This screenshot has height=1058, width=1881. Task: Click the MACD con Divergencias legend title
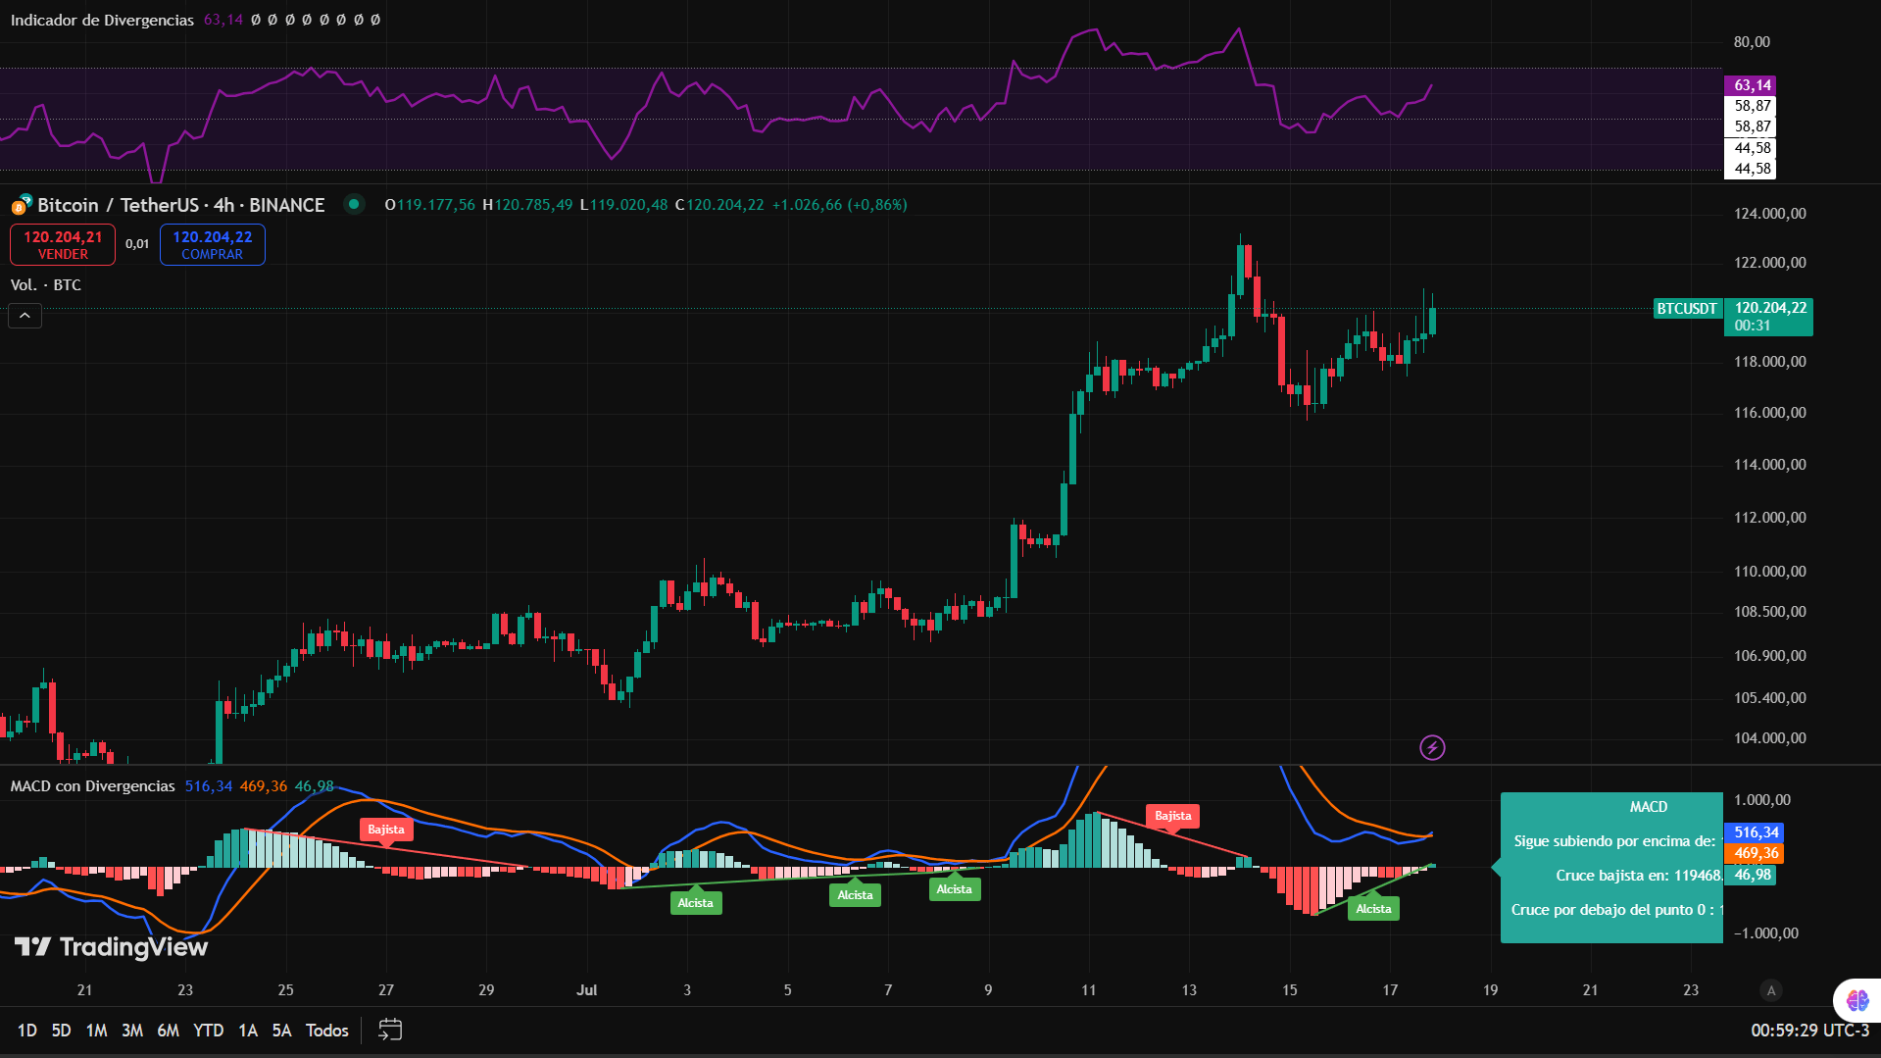[x=92, y=786]
